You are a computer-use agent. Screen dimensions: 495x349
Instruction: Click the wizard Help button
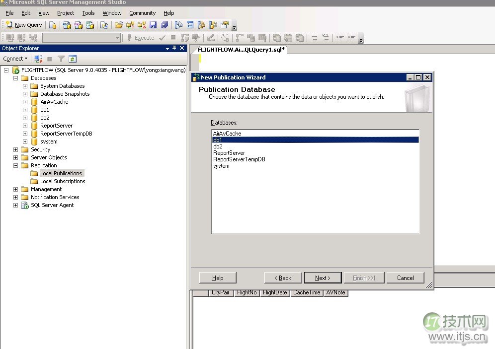[x=218, y=278]
